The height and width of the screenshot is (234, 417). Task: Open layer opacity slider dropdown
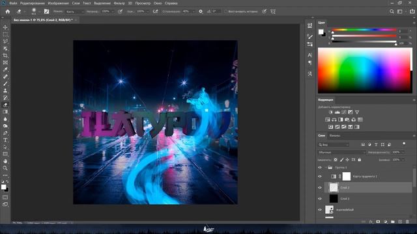(403, 152)
